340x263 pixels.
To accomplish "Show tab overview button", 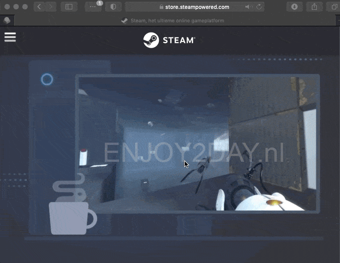I will 334,7.
